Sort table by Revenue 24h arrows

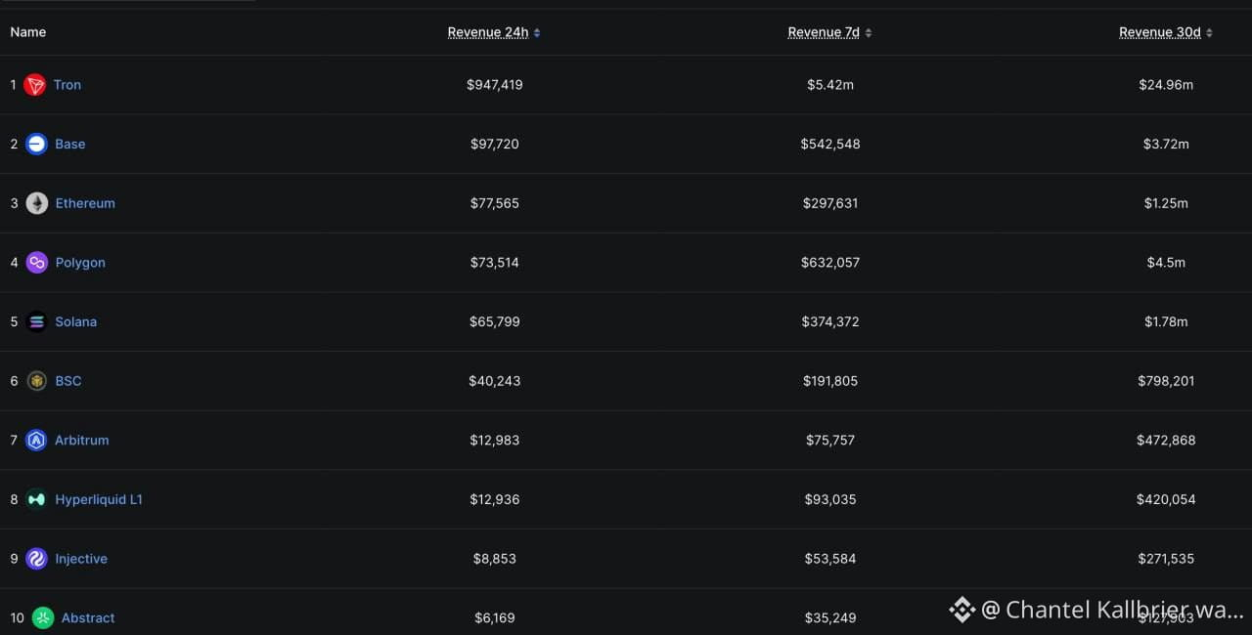point(537,33)
